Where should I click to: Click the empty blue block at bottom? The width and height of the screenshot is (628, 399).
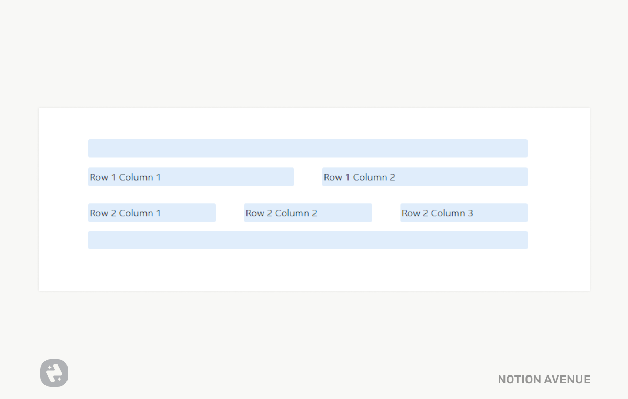[x=308, y=240]
